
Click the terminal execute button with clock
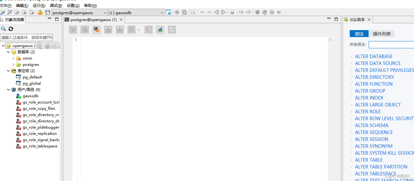tap(73, 30)
